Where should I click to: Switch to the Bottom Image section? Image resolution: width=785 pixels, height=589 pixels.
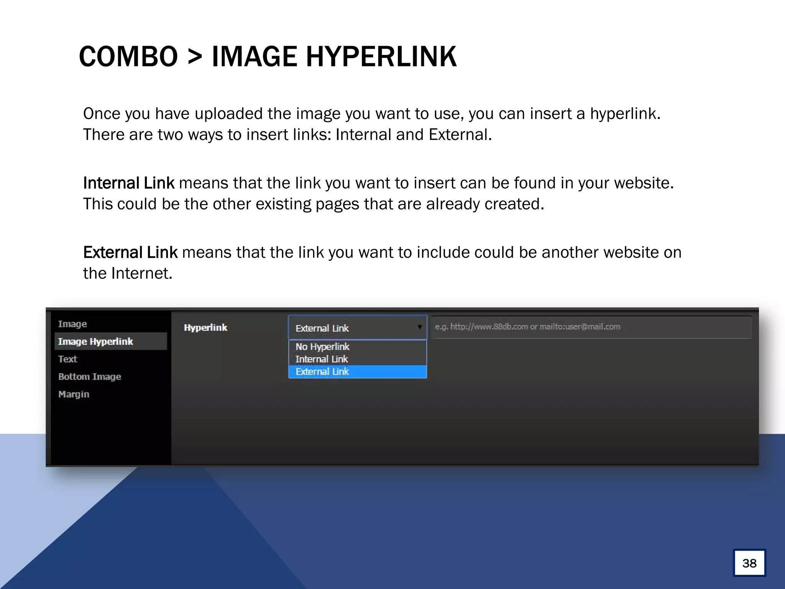tap(90, 377)
